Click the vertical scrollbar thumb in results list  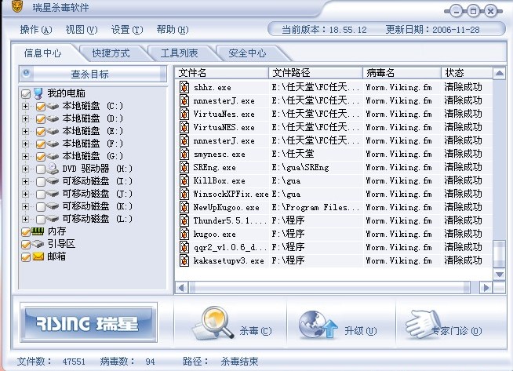[499, 254]
